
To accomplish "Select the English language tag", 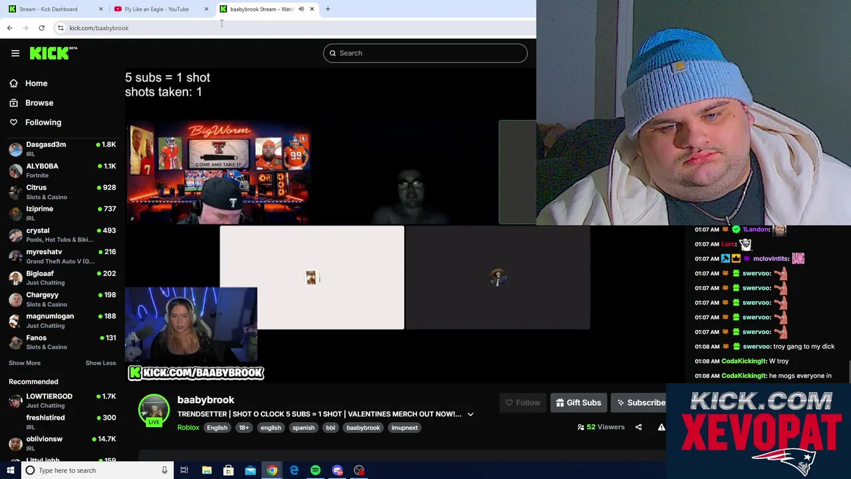I will click(x=217, y=428).
